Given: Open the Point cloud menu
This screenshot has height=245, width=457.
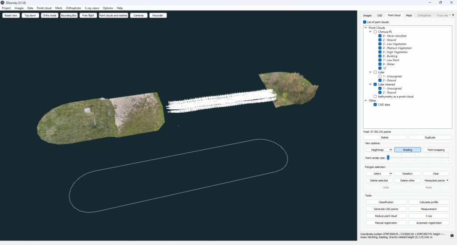Looking at the screenshot, I should (x=44, y=8).
